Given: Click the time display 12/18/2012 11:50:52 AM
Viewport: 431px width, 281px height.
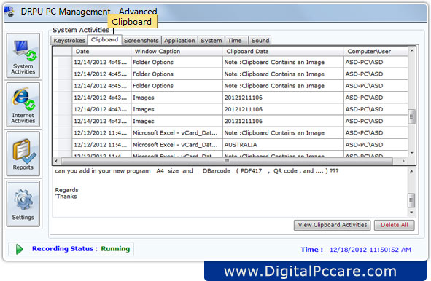Looking at the screenshot, I should point(370,250).
